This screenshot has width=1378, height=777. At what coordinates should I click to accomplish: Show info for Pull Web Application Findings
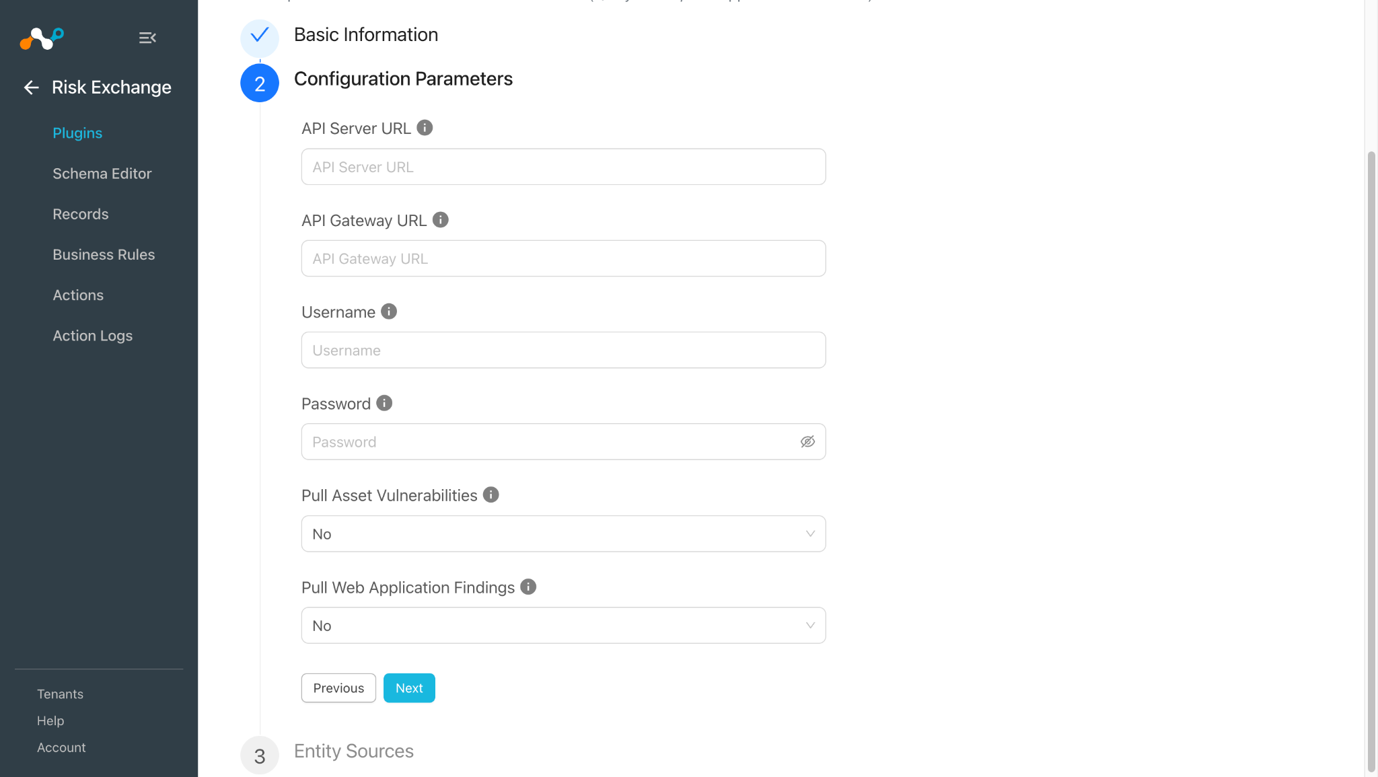pos(529,587)
